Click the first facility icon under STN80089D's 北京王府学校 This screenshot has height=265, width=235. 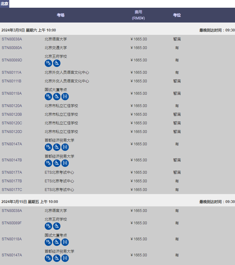click(48, 63)
